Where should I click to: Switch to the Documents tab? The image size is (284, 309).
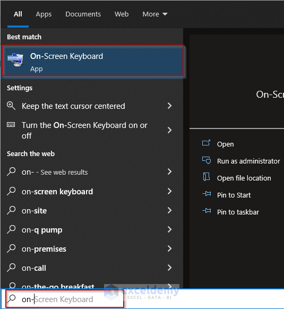pos(83,14)
